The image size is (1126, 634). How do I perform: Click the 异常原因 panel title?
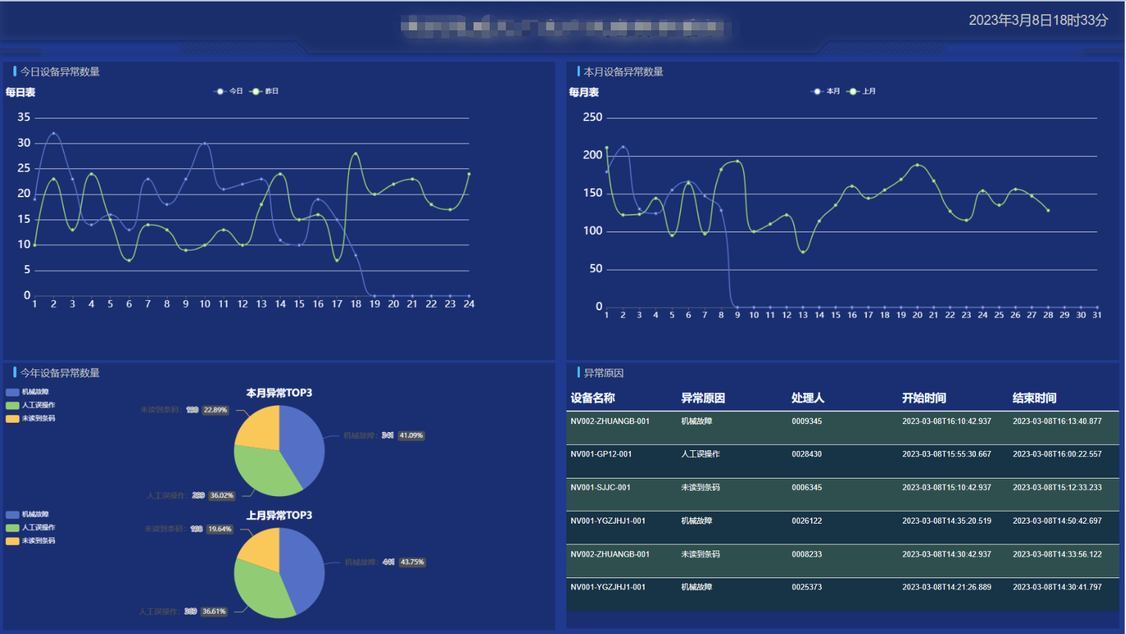click(x=603, y=373)
